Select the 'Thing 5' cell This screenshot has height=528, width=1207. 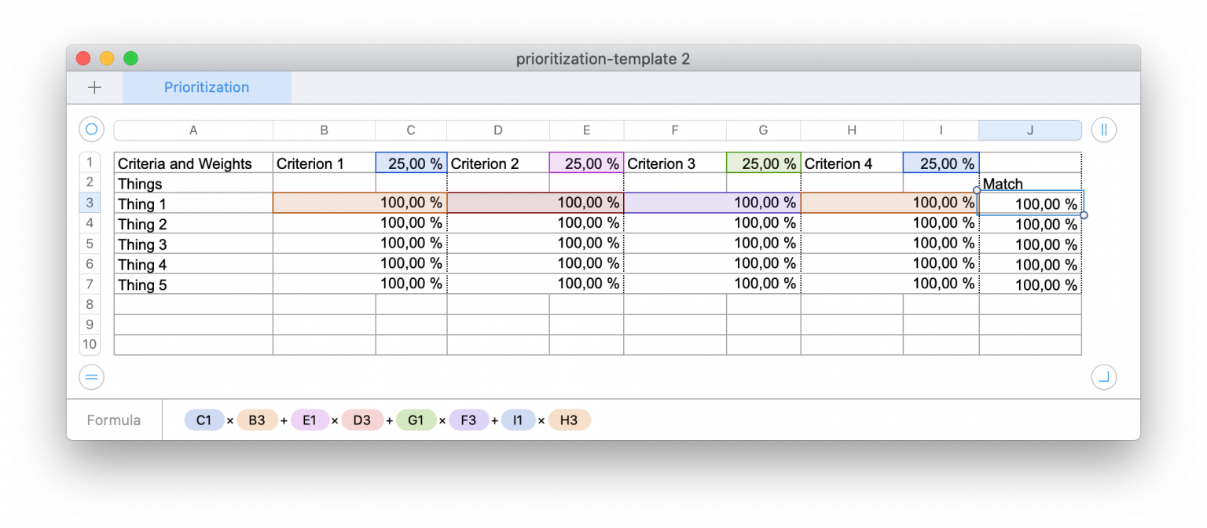pos(193,284)
